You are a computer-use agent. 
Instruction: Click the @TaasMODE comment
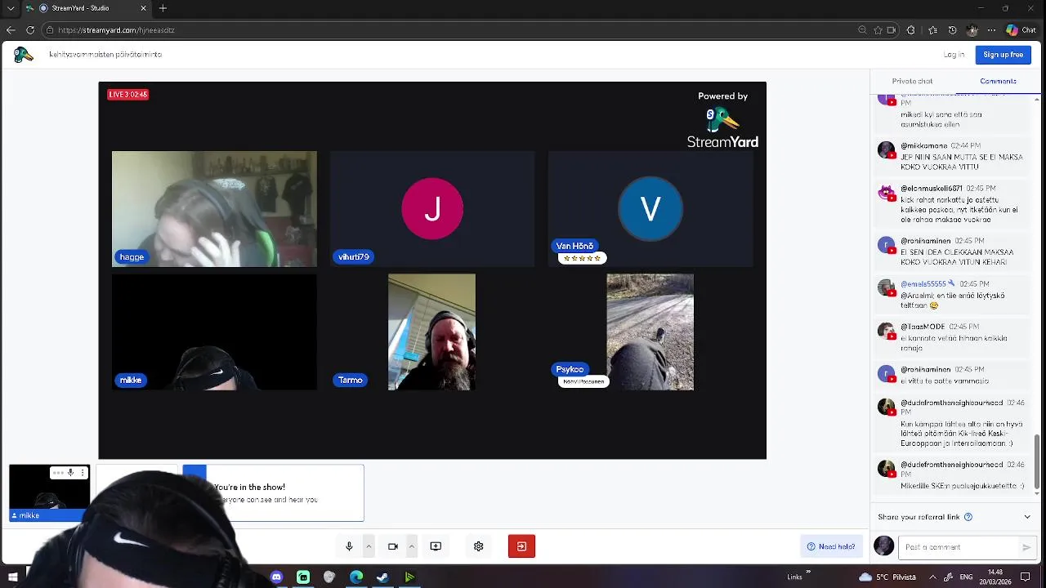954,337
